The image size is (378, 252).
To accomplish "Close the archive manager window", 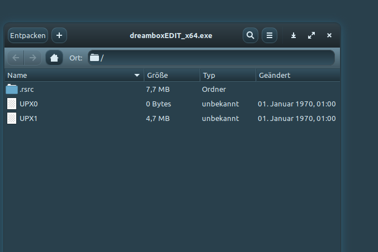I will [329, 35].
